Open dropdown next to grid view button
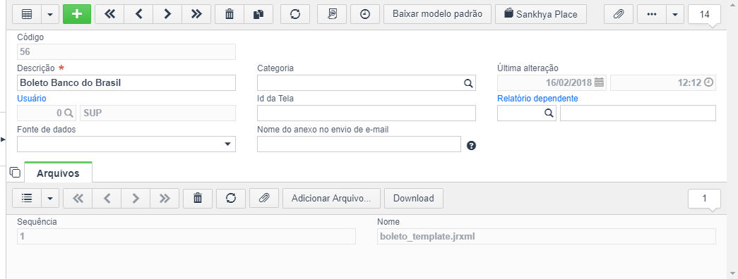Viewport: 738px width, 279px height. (50, 14)
